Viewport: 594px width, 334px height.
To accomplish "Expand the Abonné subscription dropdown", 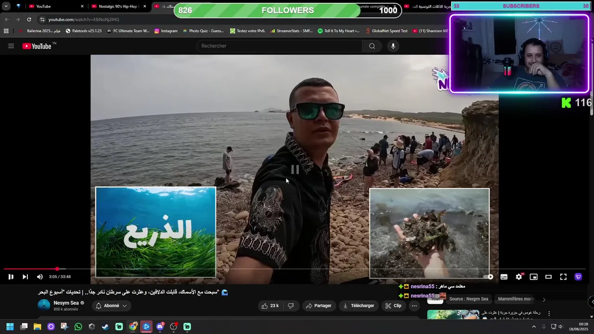I will pos(111,306).
